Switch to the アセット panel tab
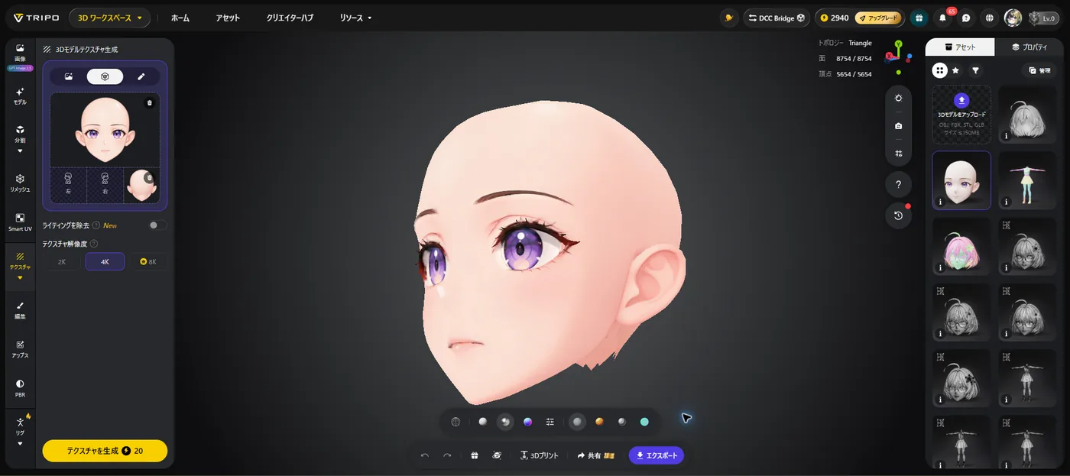1070x476 pixels. [x=960, y=47]
